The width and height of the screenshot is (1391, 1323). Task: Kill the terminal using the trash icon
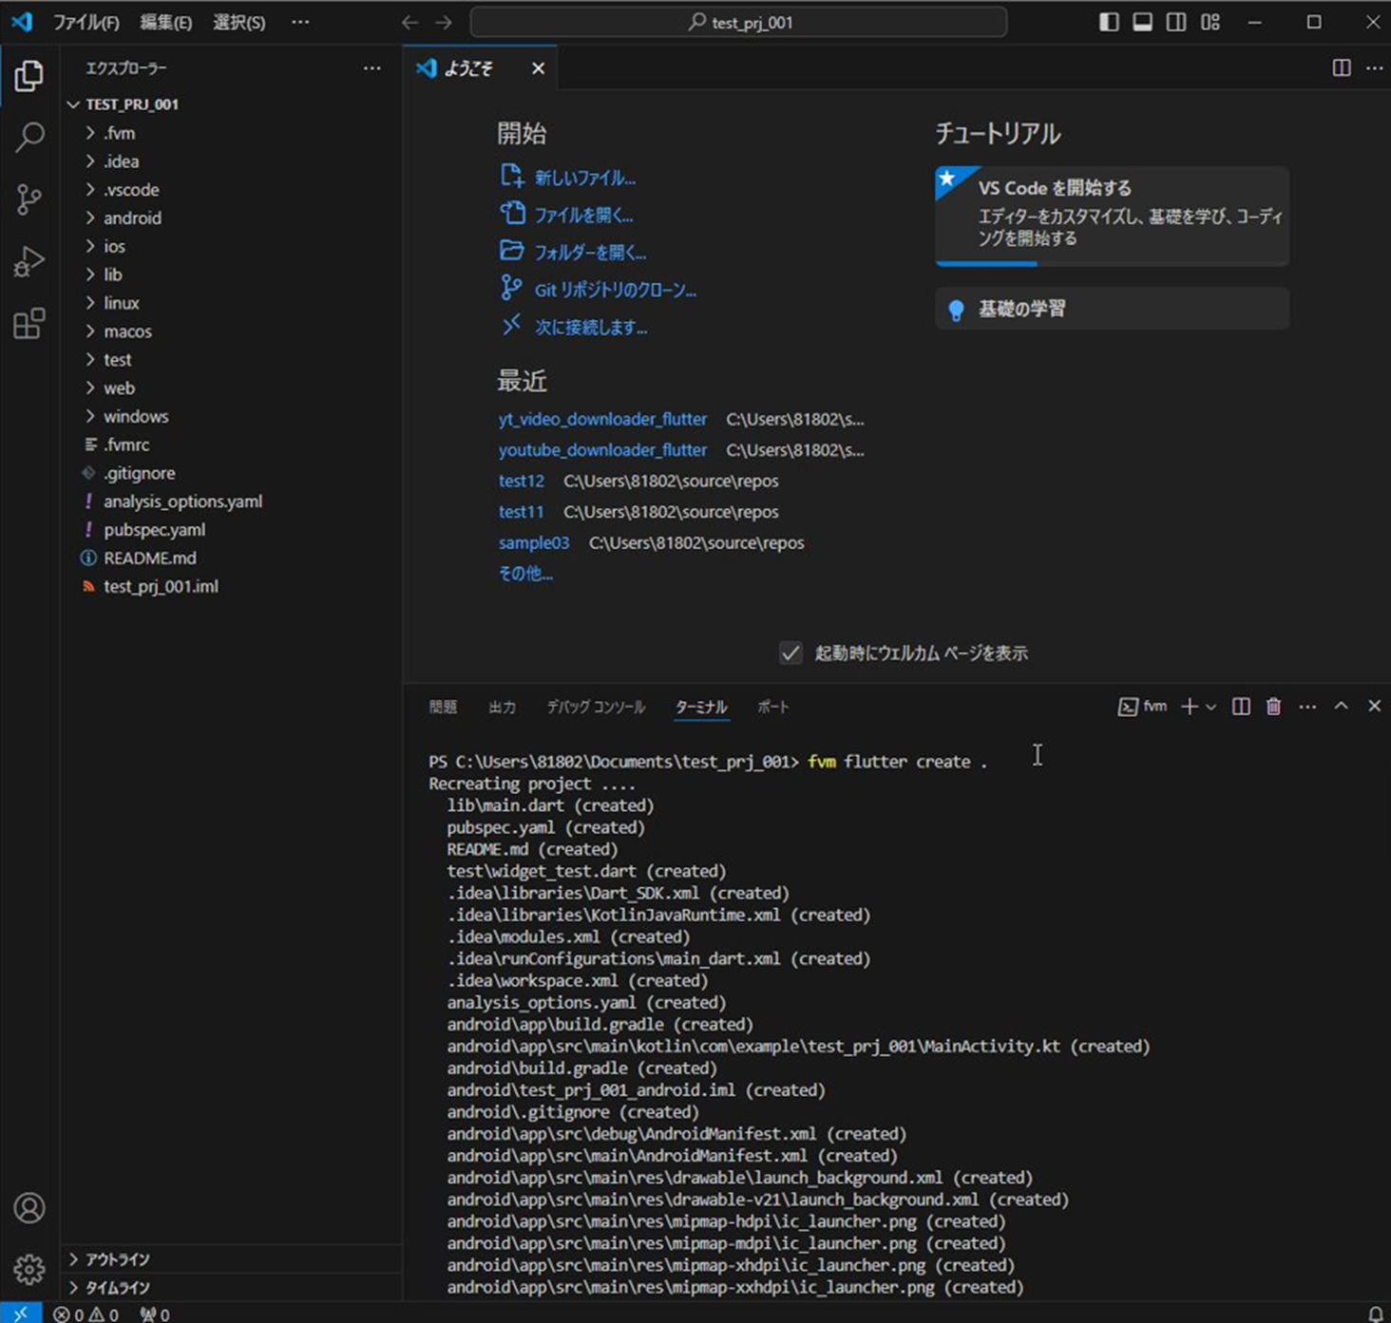point(1273,707)
